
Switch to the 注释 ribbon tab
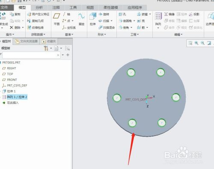click(x=56, y=8)
